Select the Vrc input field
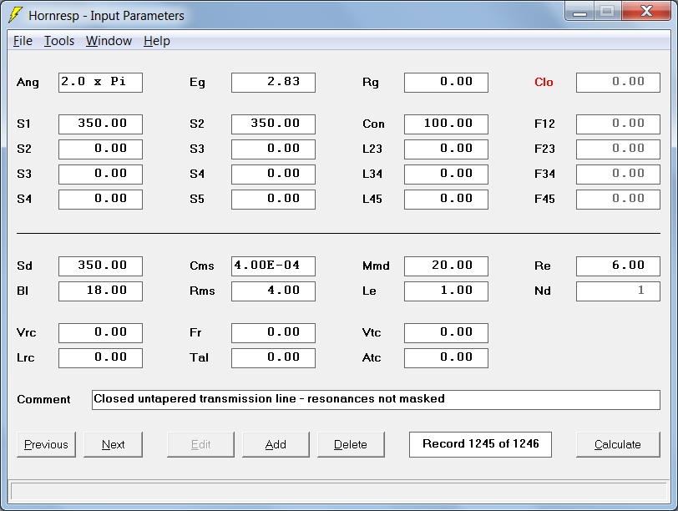 pos(100,333)
